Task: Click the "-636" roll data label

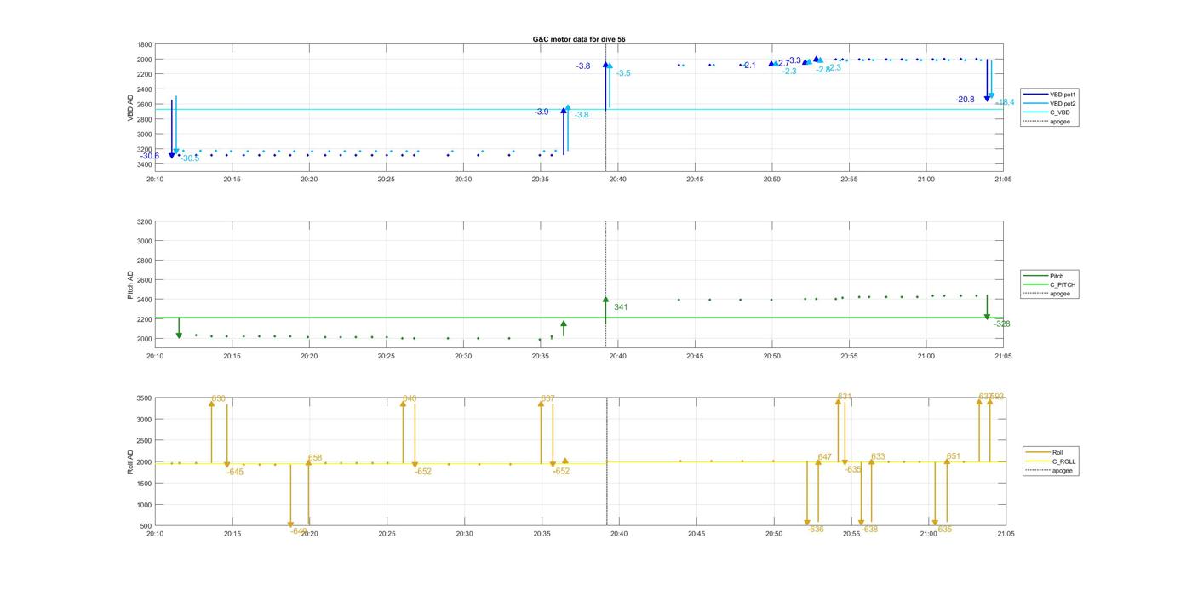Action: [x=815, y=530]
